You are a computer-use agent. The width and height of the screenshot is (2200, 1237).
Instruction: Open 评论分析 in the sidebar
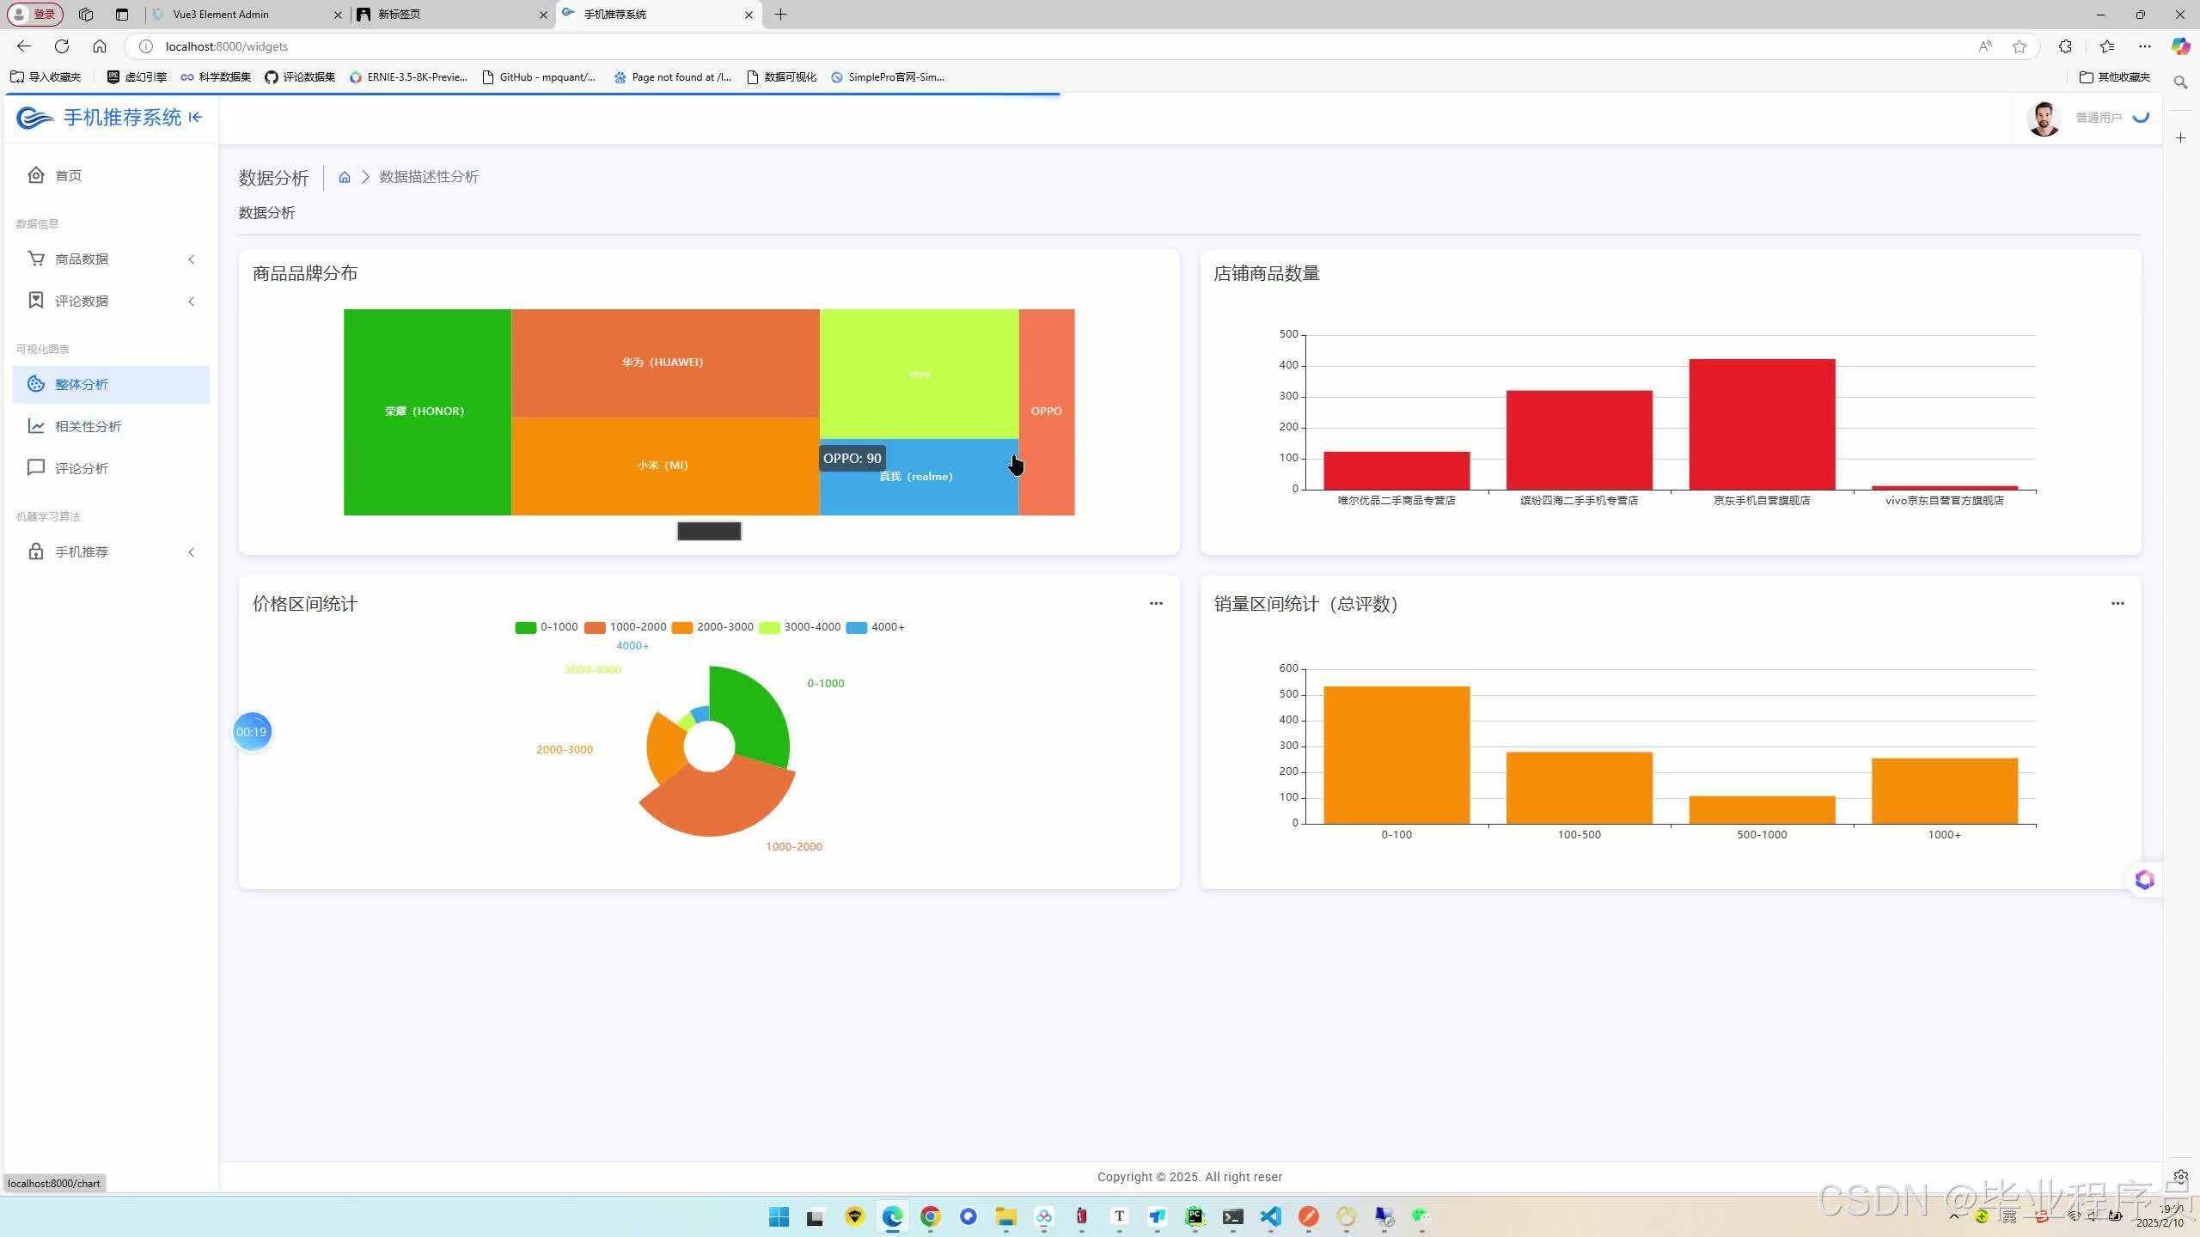(x=110, y=468)
